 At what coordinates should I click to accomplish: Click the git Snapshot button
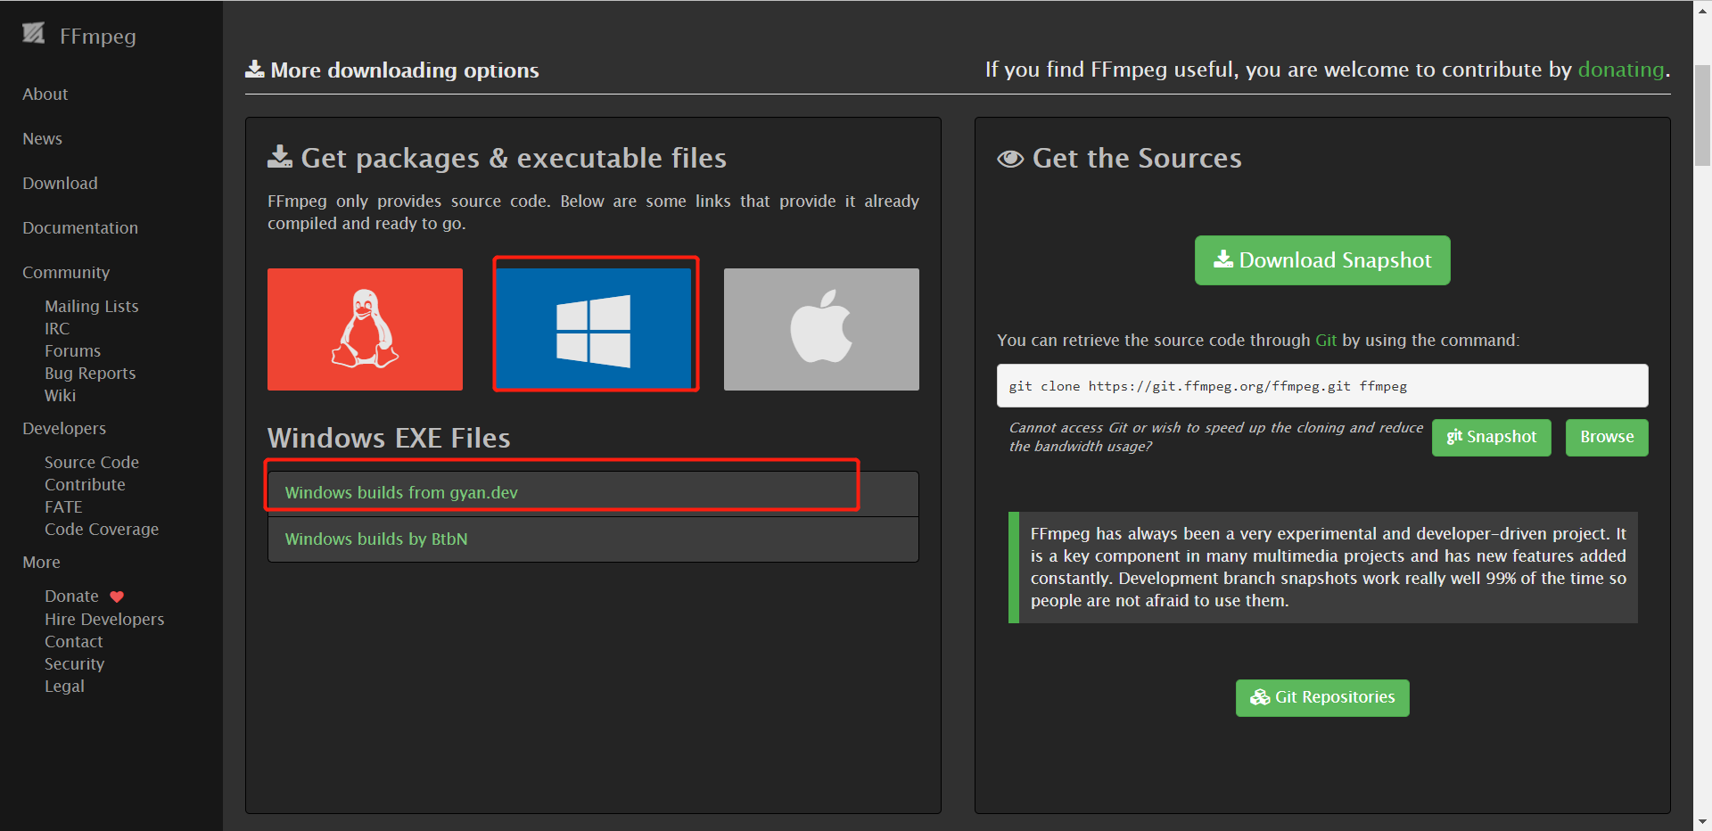(1491, 438)
